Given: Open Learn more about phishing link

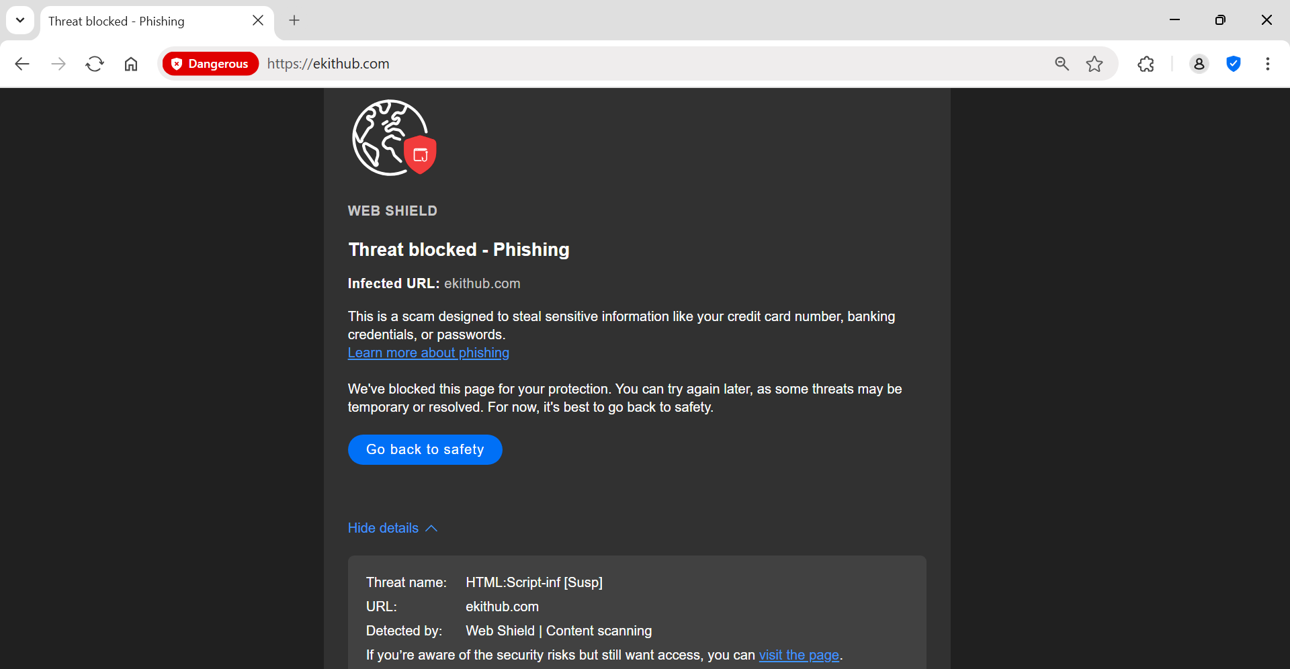Looking at the screenshot, I should point(428,353).
